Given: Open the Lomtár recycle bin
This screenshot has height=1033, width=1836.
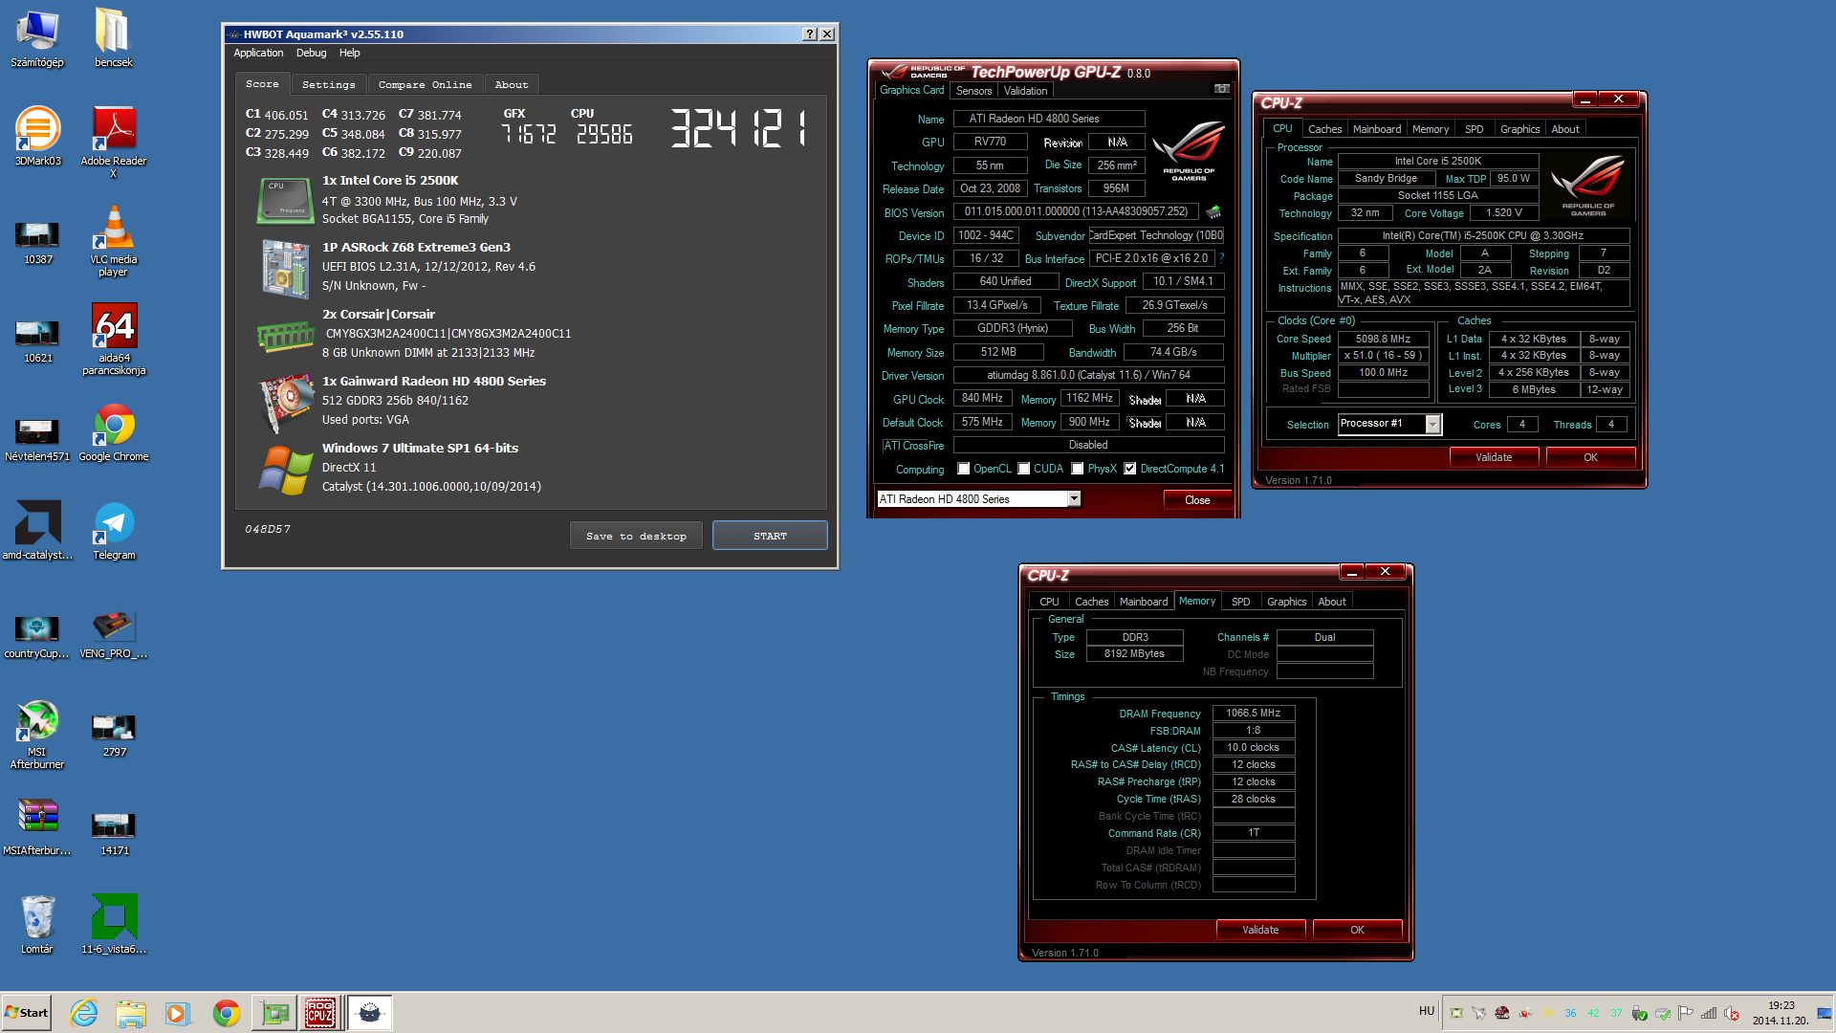Looking at the screenshot, I should pos(37,924).
